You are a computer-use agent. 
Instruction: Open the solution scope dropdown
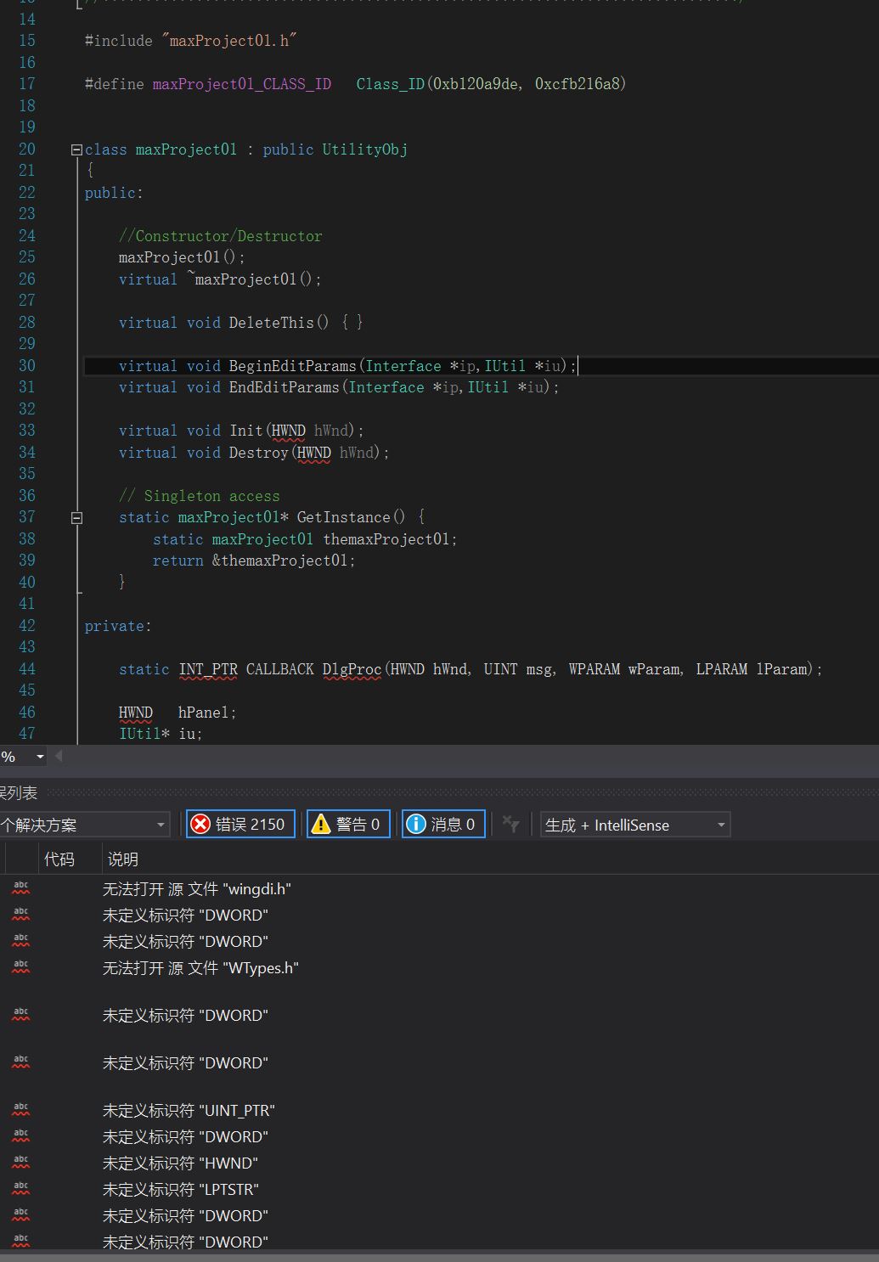84,825
